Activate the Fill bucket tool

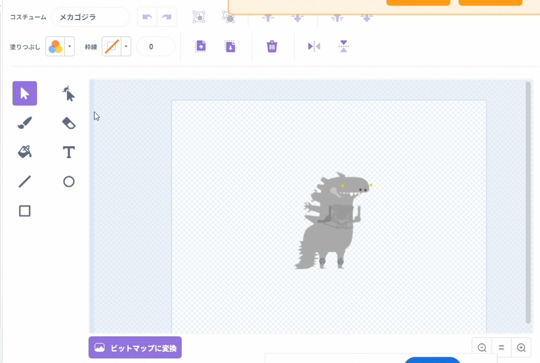24,152
